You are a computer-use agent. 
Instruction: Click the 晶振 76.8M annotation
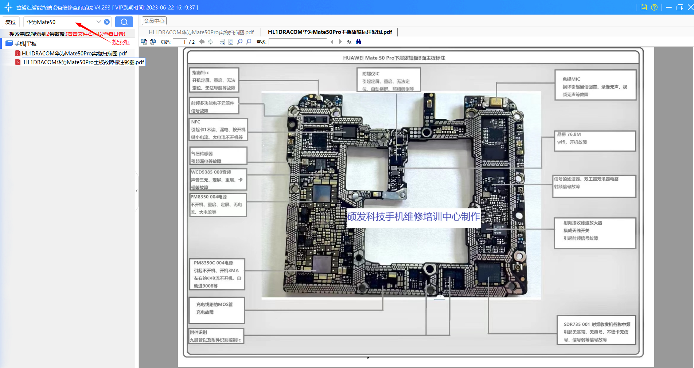(x=595, y=141)
